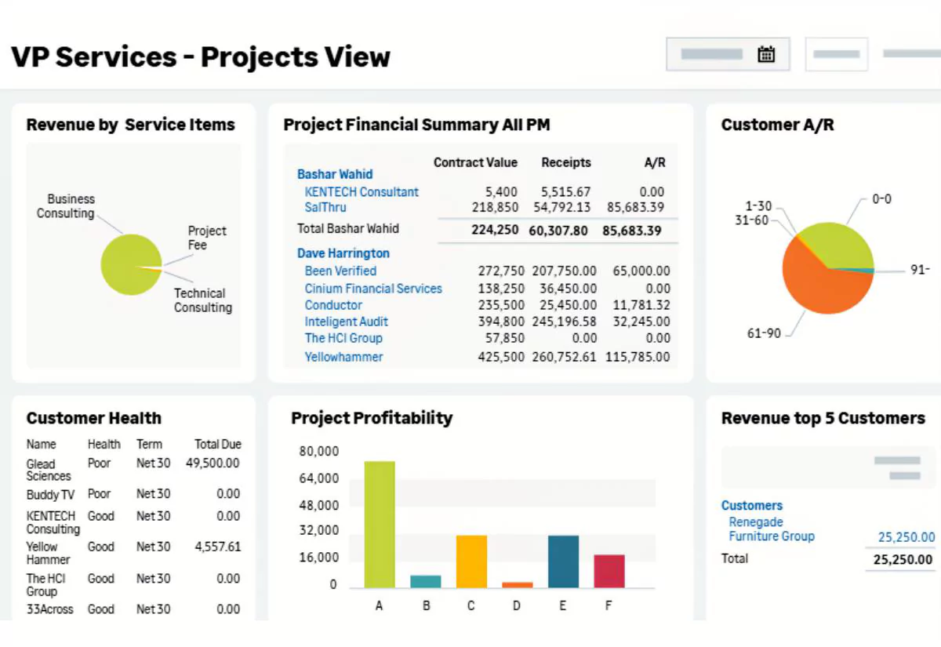Screen dimensions: 941x647
Task: Open the Been Verified project link
Action: tap(340, 271)
